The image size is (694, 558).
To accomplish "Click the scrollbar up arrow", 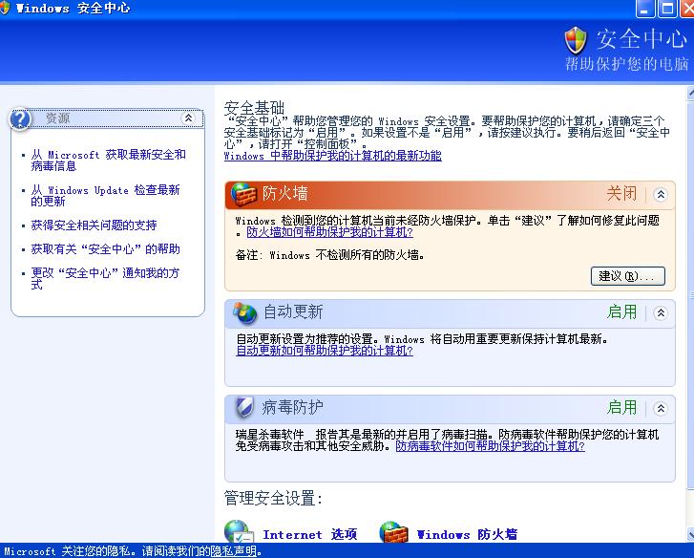I will (x=690, y=94).
